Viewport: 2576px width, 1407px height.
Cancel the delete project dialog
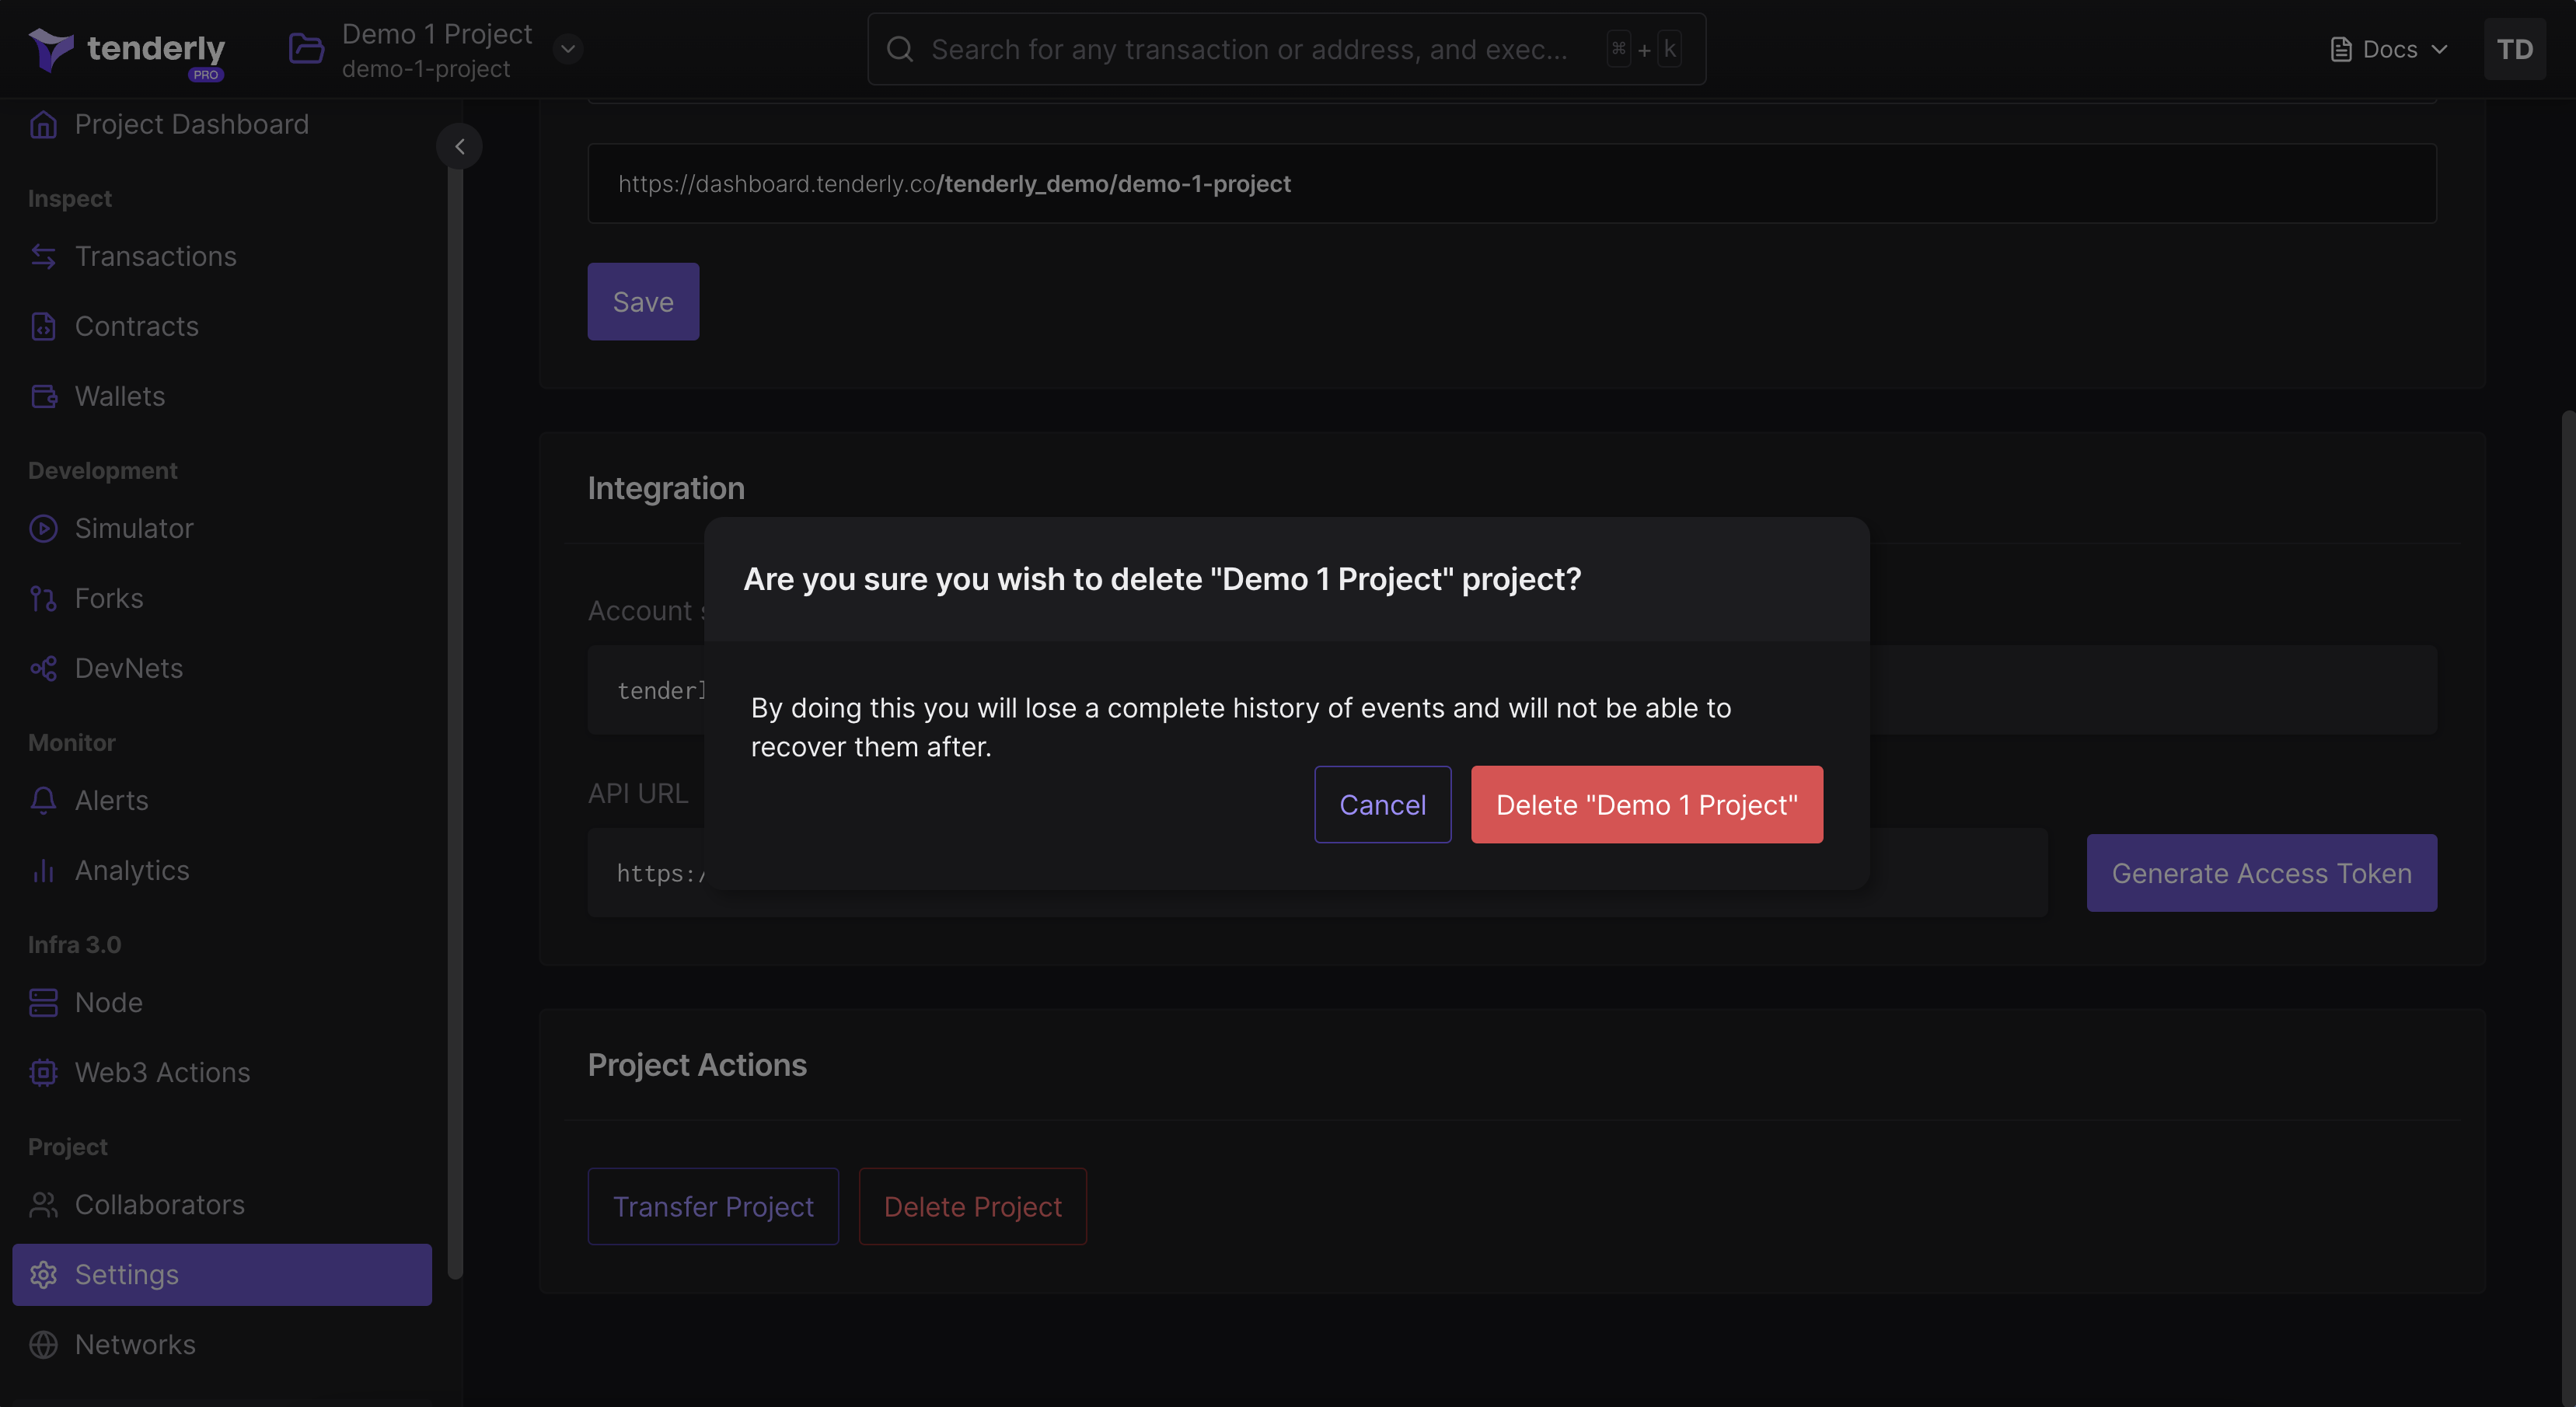click(1382, 804)
